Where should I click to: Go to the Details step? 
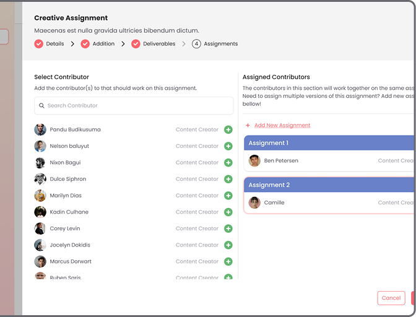click(55, 44)
